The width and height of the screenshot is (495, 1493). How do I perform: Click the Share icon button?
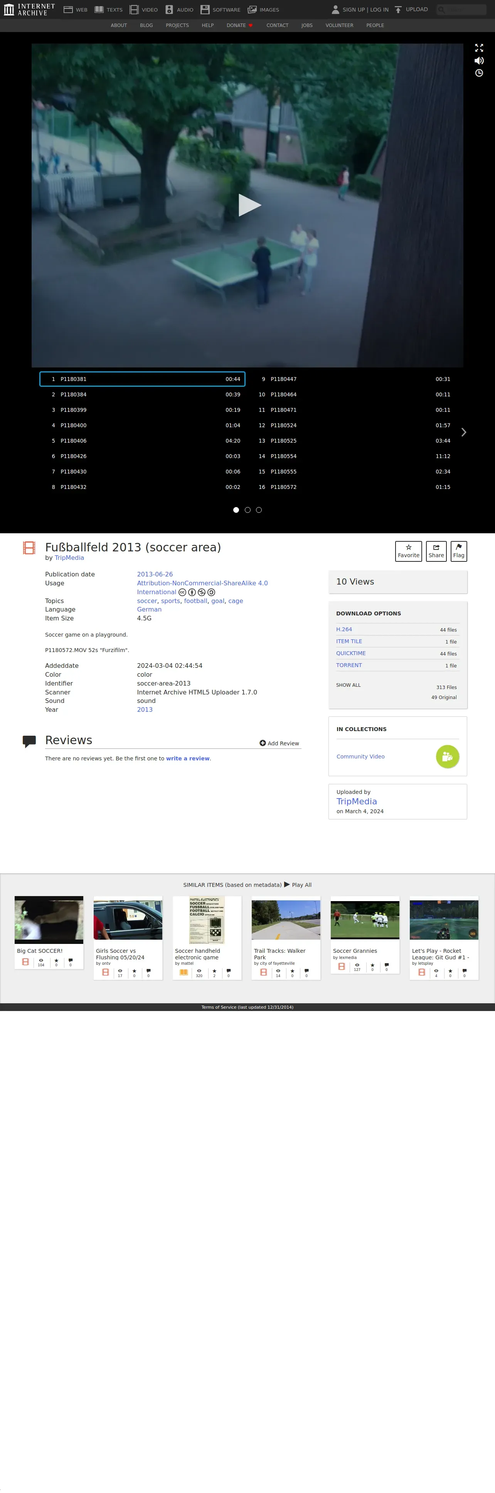[x=436, y=551]
